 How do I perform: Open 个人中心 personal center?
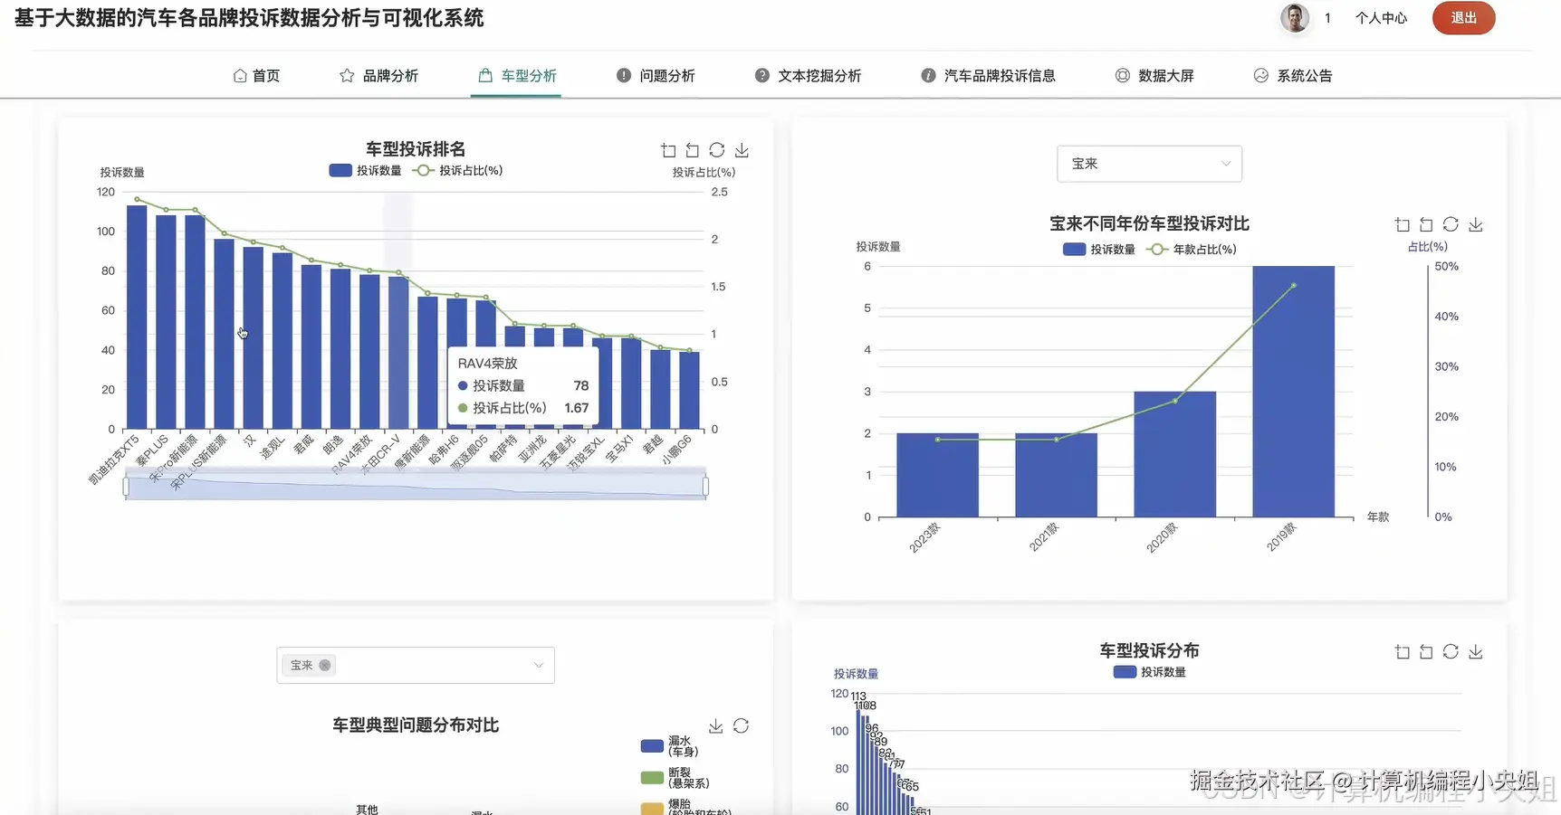pos(1380,17)
